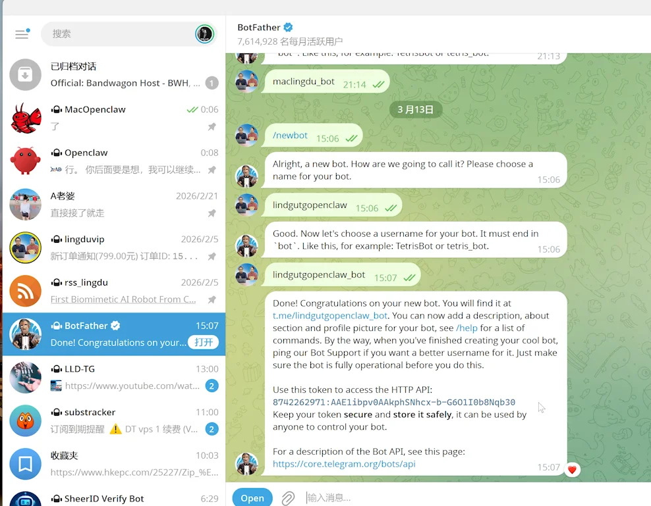Screen dimensions: 651x506
Task: Open the lingduvip bot chat
Action: 114,247
